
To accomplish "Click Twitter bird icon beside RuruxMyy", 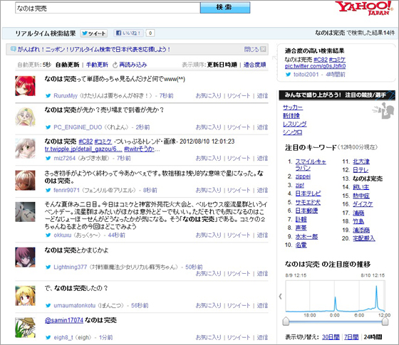I will (48, 96).
